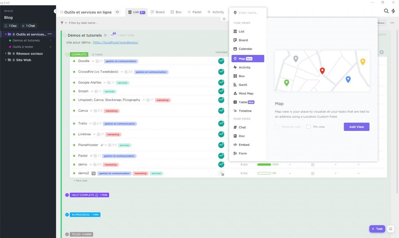Image resolution: width=399 pixels, height=238 pixels.
Task: Click the yellow pin on map preview
Action: [x=363, y=62]
